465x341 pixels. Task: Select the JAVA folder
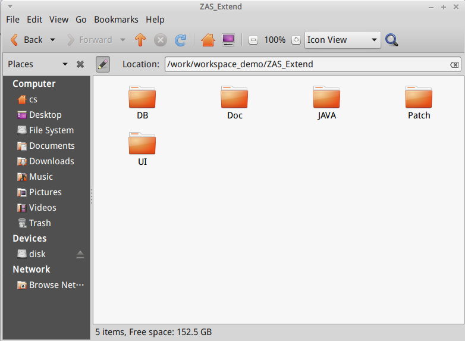pyautogui.click(x=326, y=102)
